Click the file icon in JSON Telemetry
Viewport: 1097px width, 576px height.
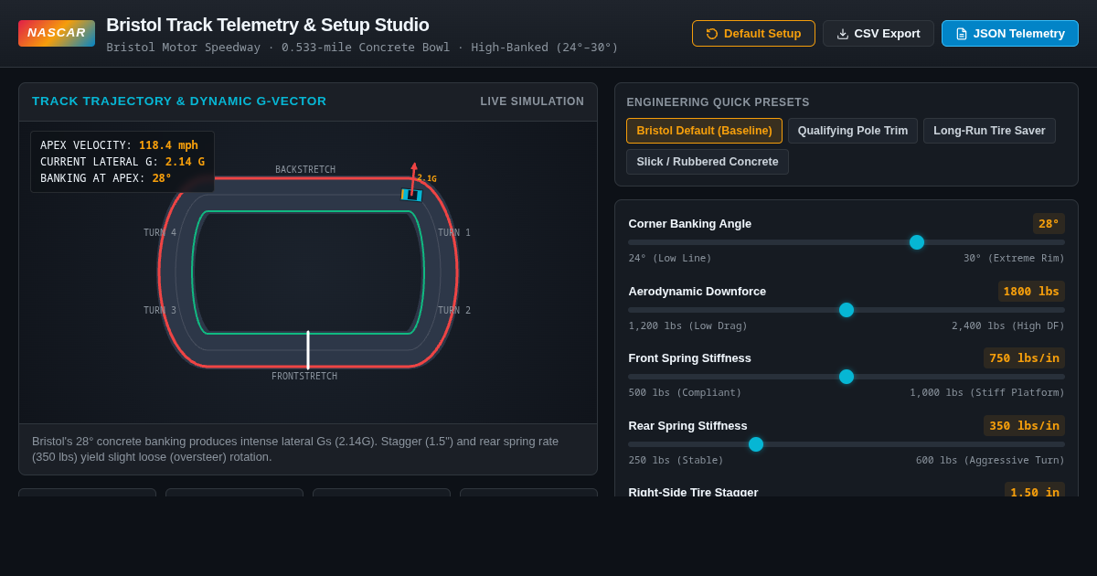(x=962, y=34)
